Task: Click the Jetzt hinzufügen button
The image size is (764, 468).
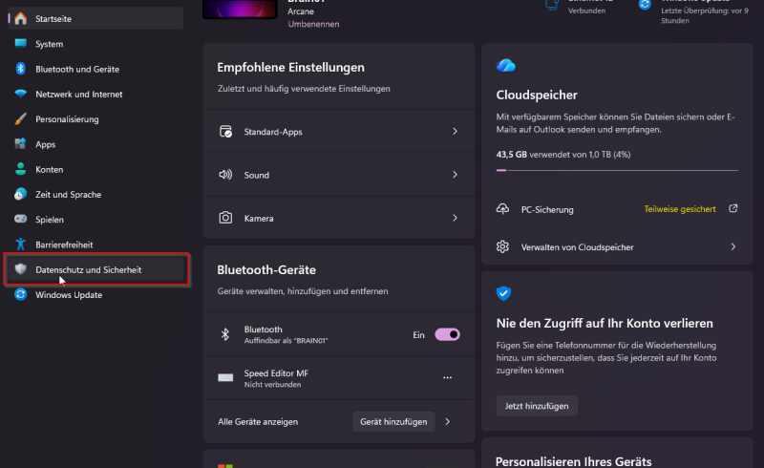Action: (x=537, y=406)
